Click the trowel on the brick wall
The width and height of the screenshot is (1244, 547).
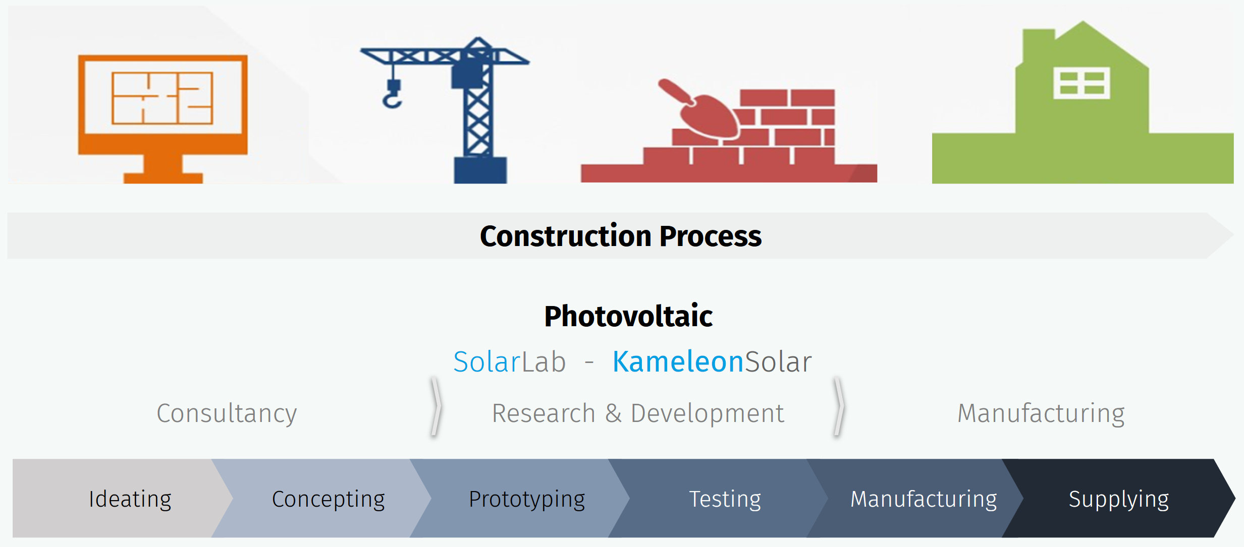699,109
